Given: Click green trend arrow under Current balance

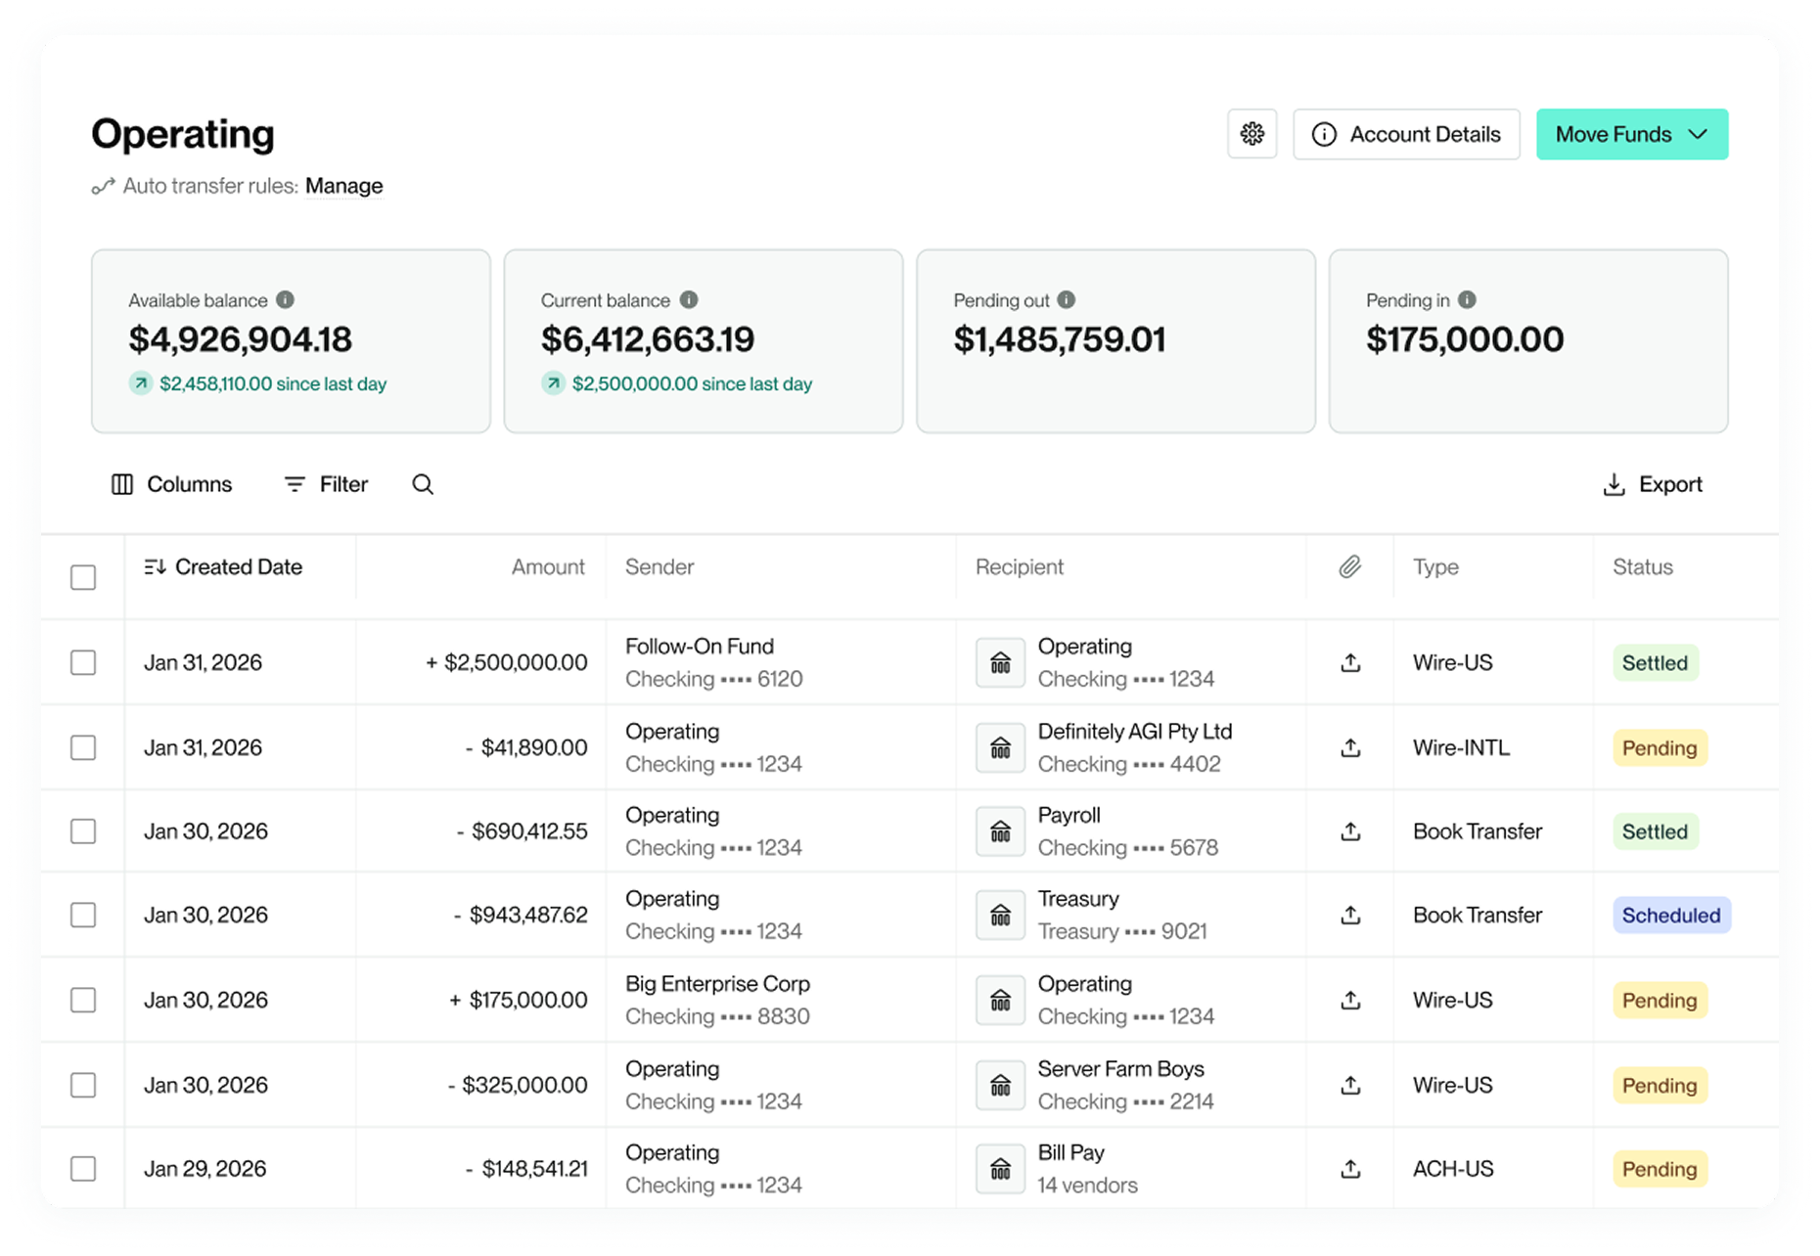Looking at the screenshot, I should click(554, 383).
